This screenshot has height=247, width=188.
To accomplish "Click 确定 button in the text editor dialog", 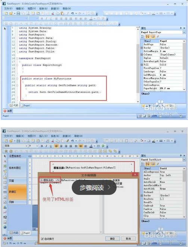I will coord(113,239).
